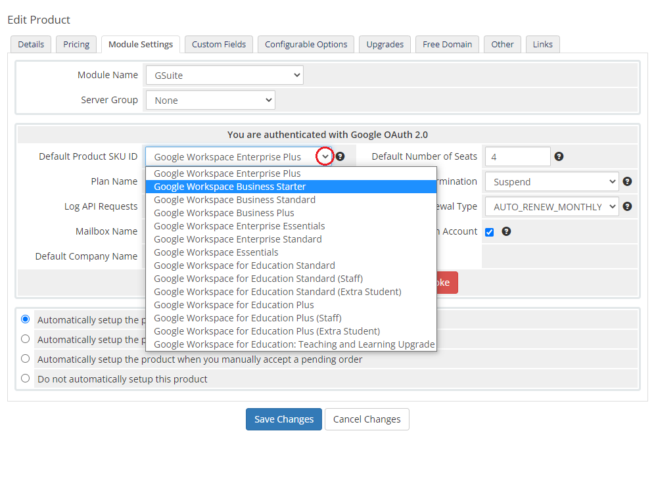Click the Cancel Changes button

click(367, 419)
